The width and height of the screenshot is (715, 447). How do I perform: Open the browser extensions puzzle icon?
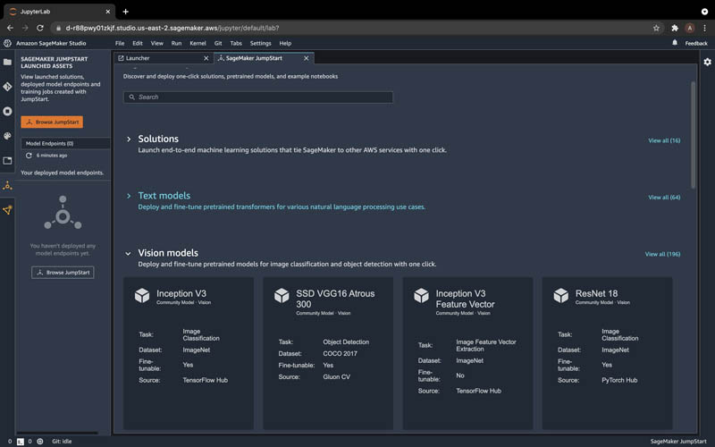tap(675, 28)
